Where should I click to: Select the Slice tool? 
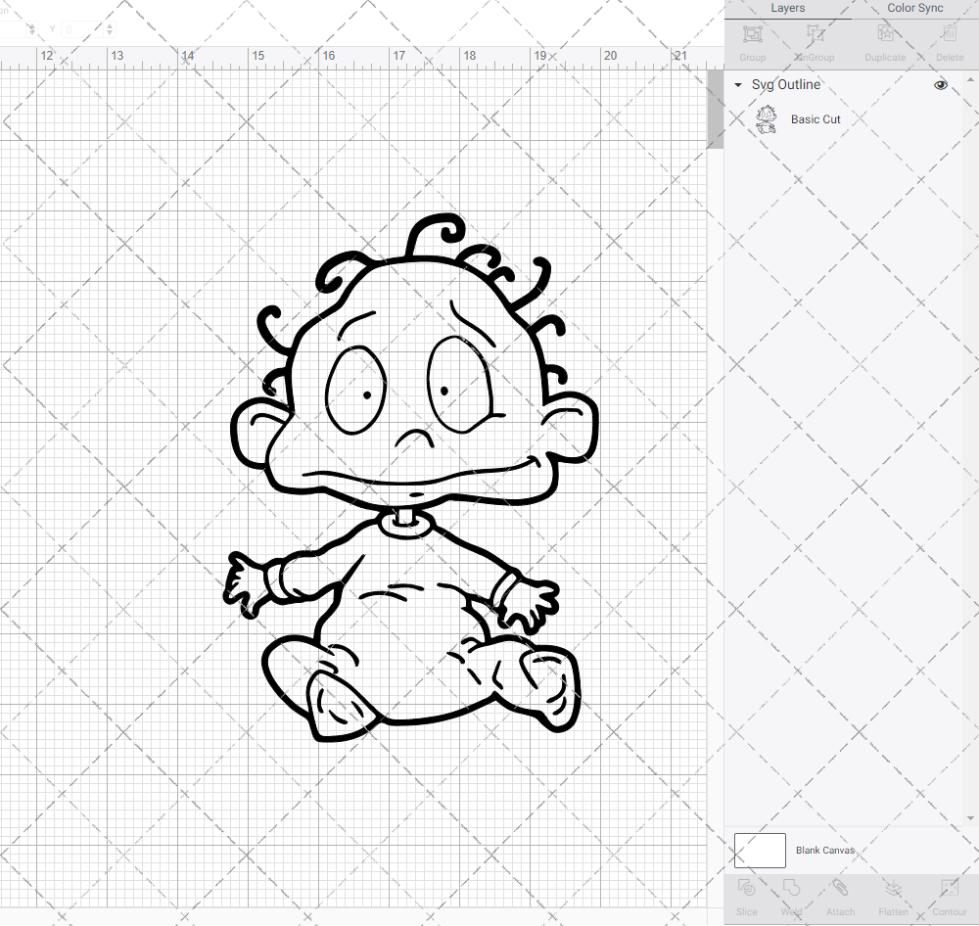pos(746,898)
